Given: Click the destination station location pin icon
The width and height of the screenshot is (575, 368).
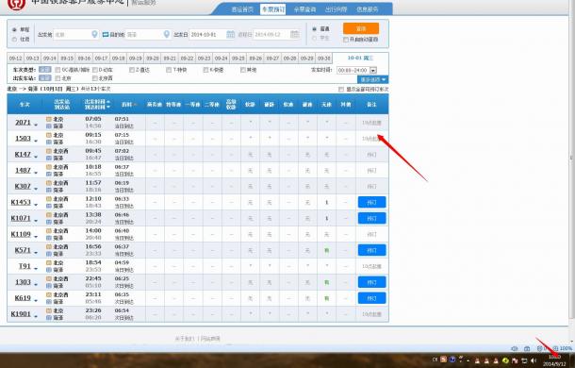Looking at the screenshot, I should coord(167,35).
